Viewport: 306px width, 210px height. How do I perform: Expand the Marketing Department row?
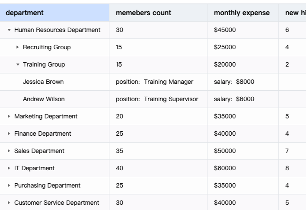[9, 116]
